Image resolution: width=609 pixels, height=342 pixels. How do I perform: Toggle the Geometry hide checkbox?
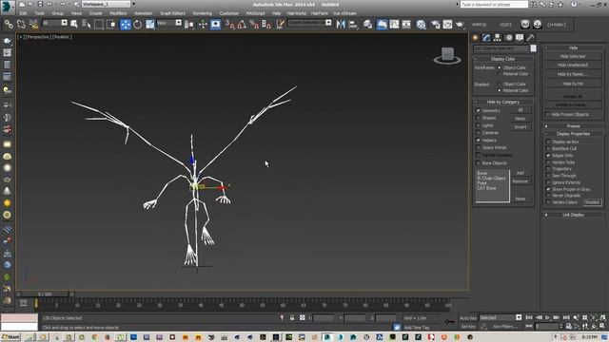[x=479, y=110]
